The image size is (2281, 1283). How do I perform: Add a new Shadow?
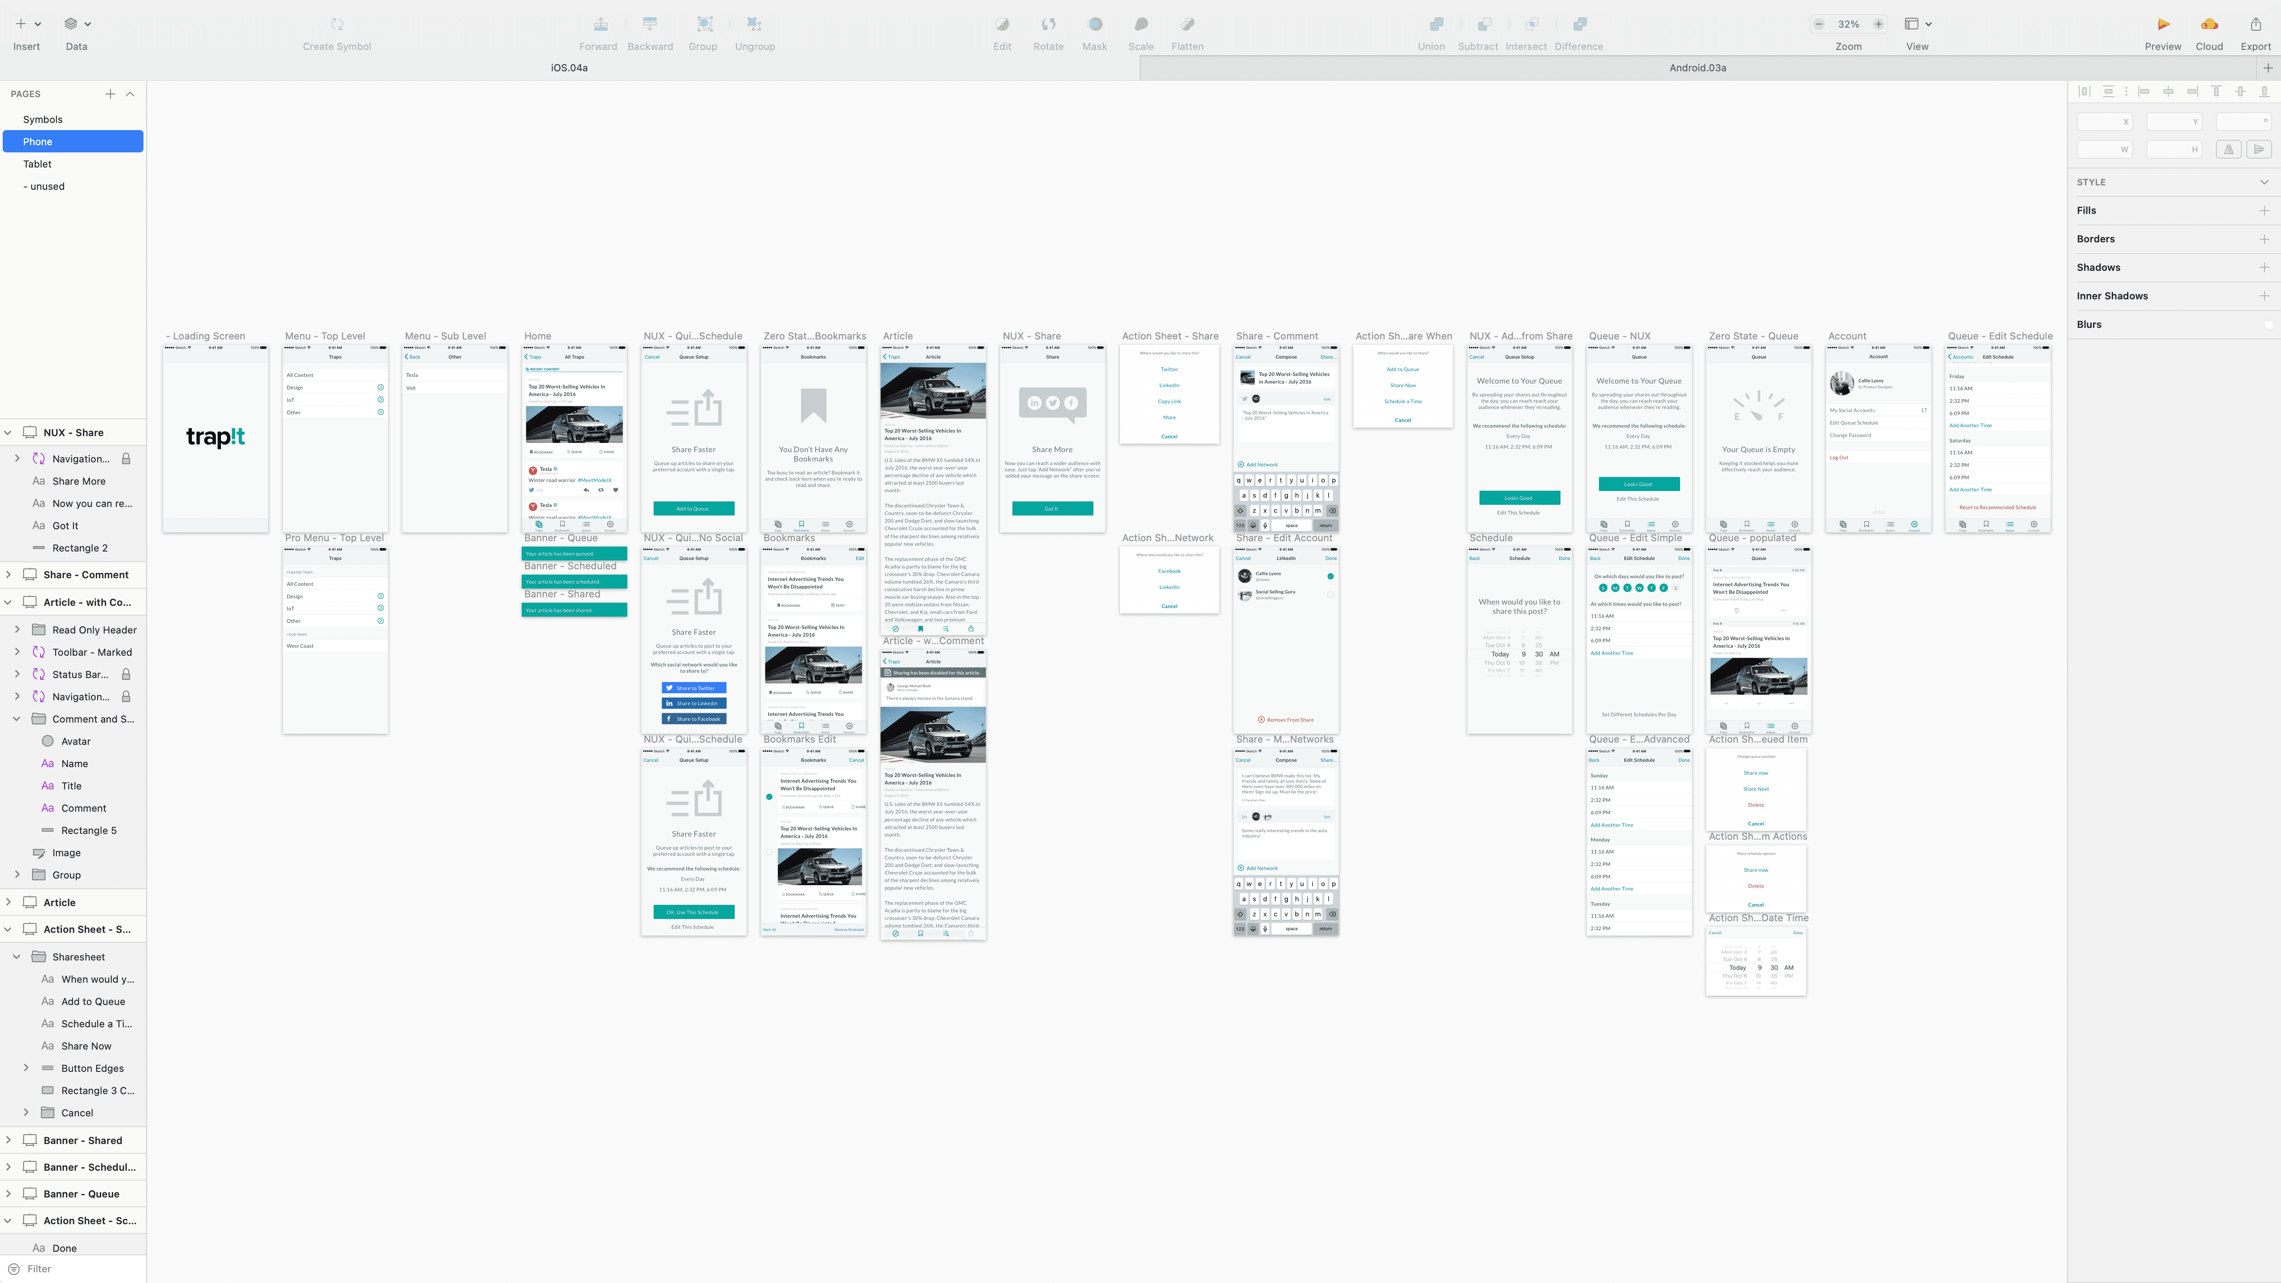click(2264, 267)
